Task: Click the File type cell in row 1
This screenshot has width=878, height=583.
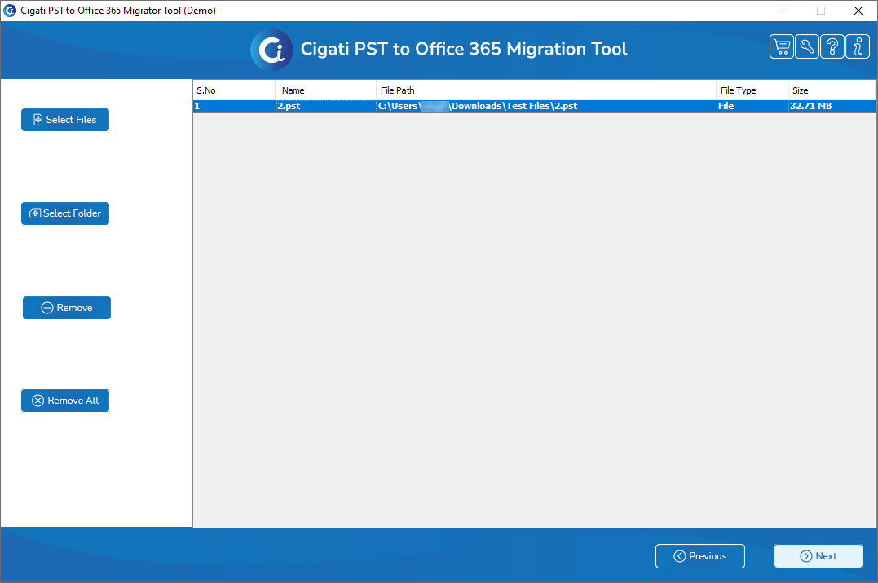Action: [752, 107]
